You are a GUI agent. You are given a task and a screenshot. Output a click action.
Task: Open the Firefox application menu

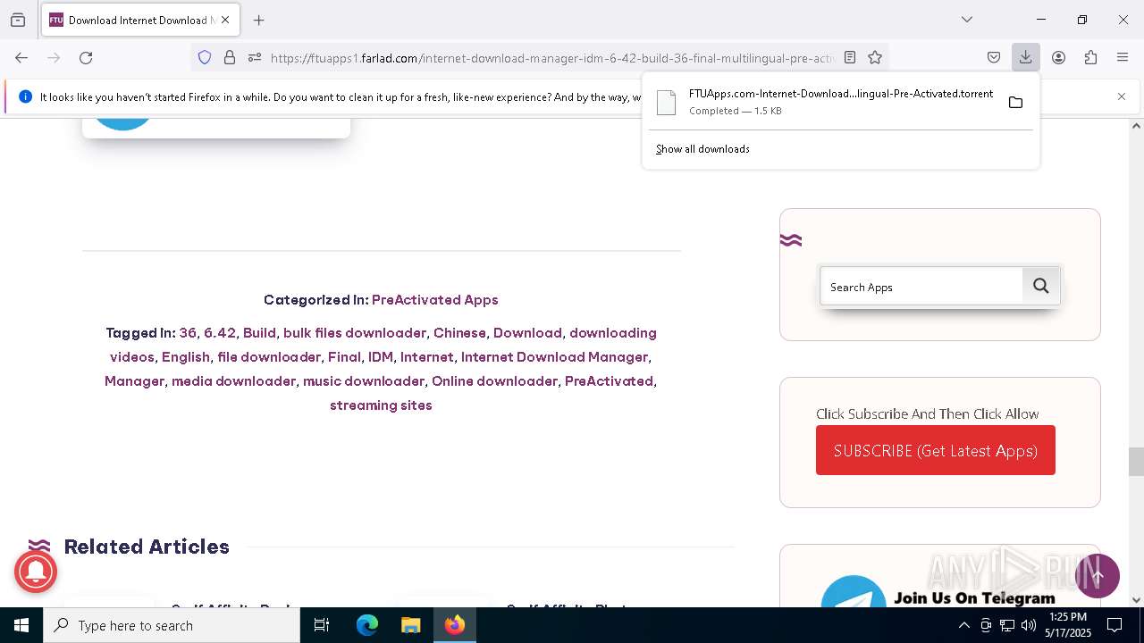[1123, 58]
